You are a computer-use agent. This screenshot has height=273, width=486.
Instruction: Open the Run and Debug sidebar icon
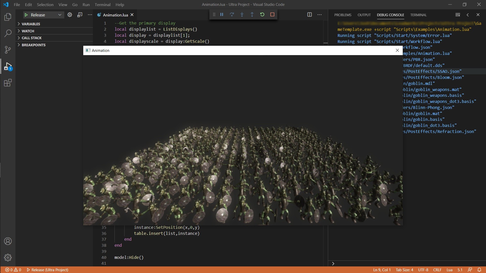pyautogui.click(x=8, y=66)
